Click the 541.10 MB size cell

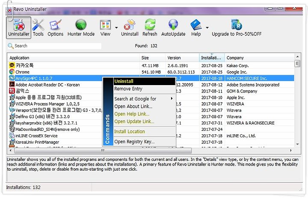click(x=151, y=72)
